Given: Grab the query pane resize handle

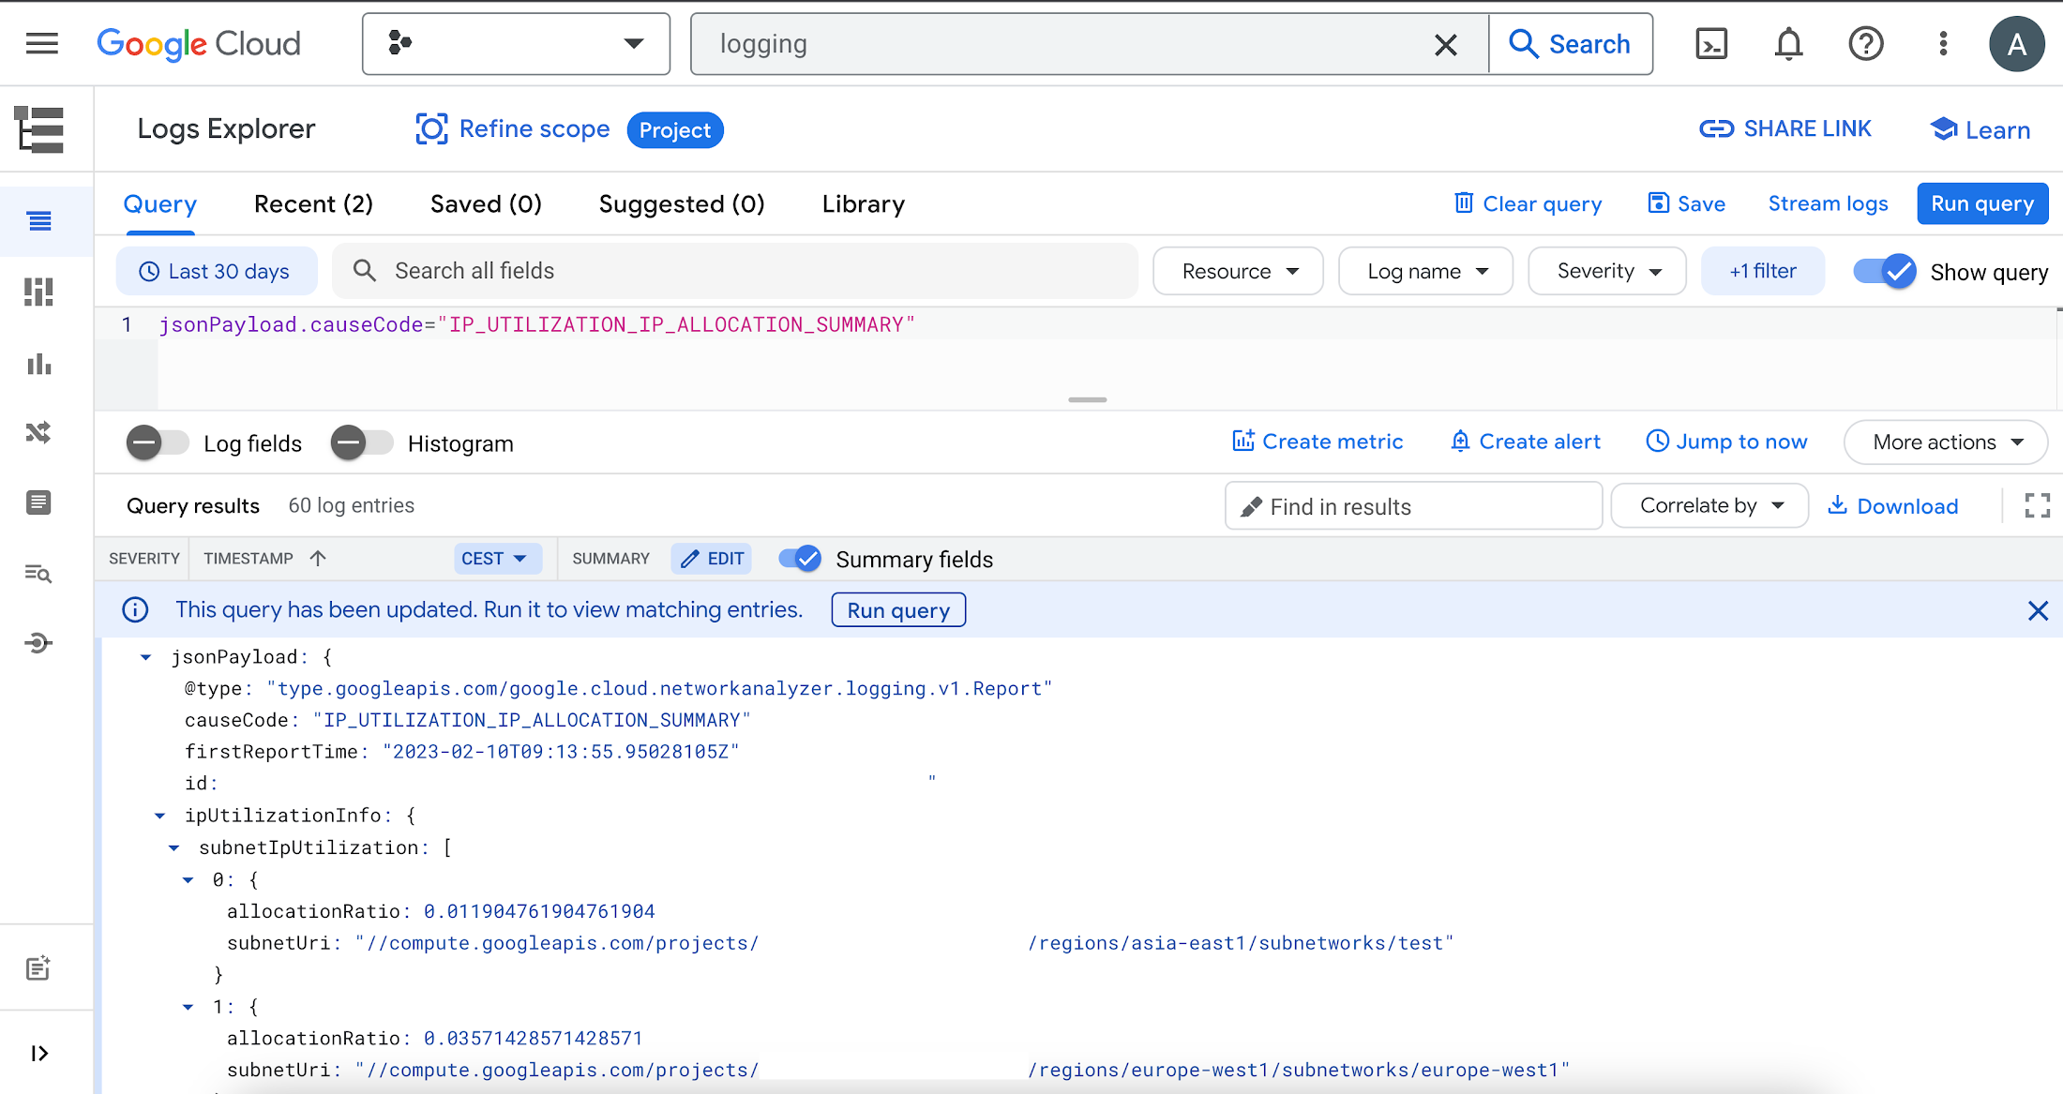Looking at the screenshot, I should (1087, 400).
